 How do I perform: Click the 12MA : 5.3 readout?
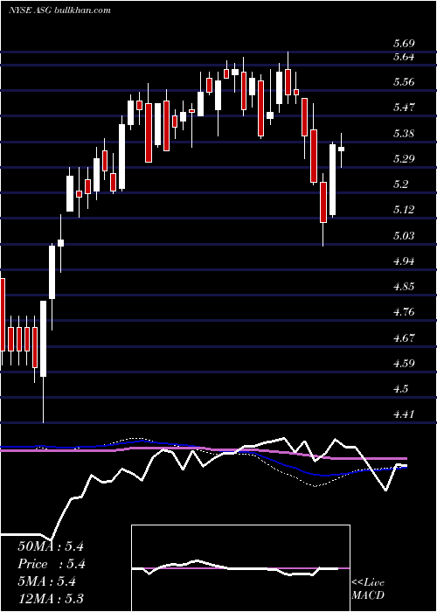pyautogui.click(x=51, y=599)
